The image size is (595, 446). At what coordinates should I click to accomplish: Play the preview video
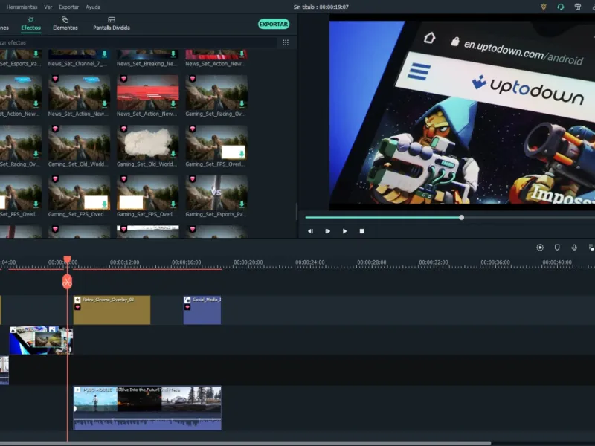tap(344, 231)
